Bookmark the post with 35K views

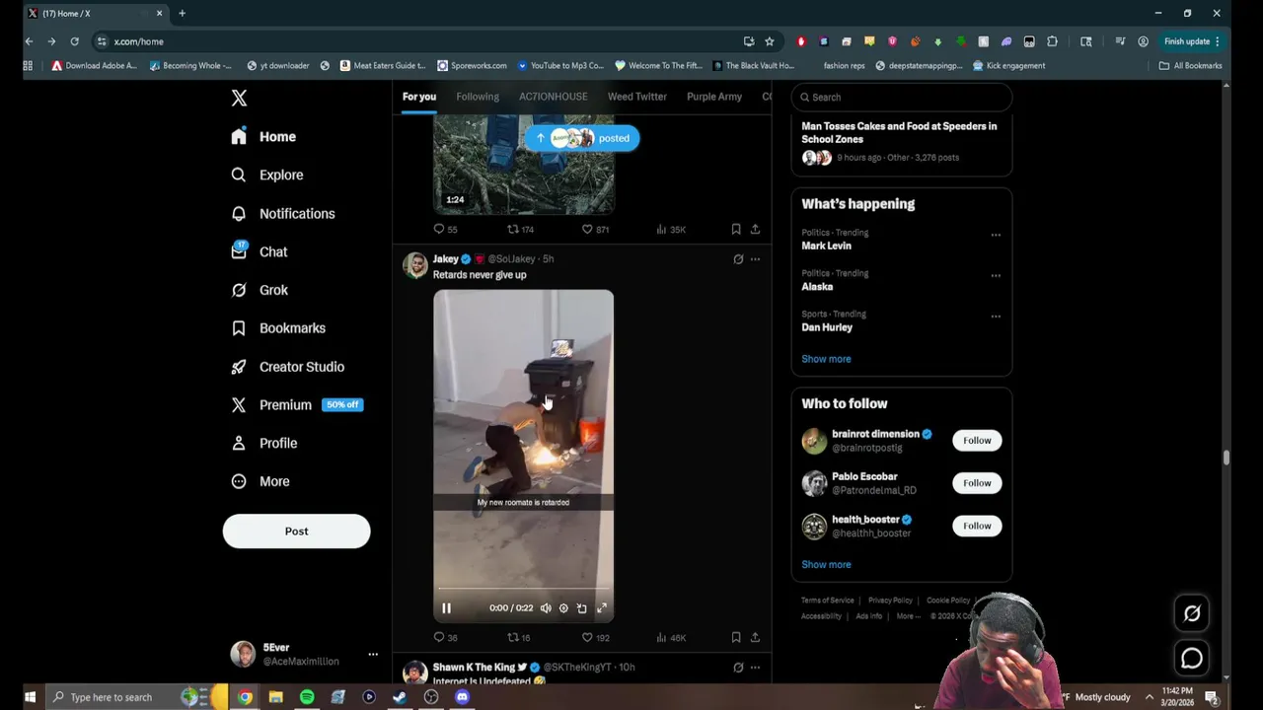click(x=736, y=230)
